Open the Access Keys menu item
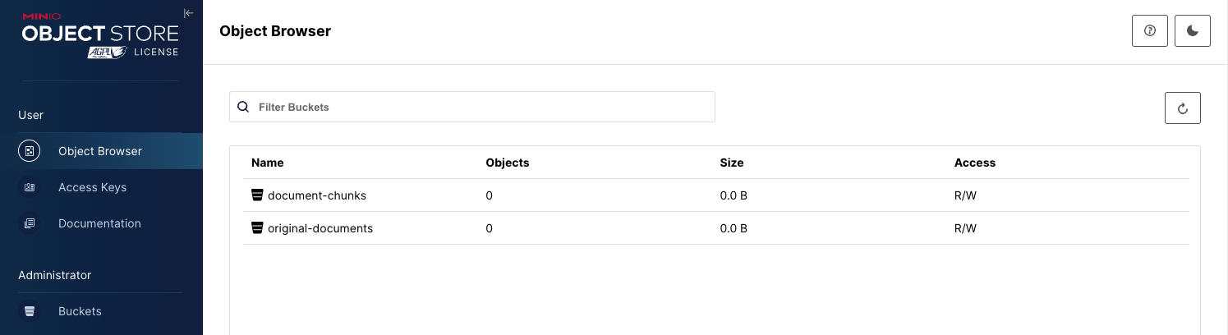 (92, 187)
